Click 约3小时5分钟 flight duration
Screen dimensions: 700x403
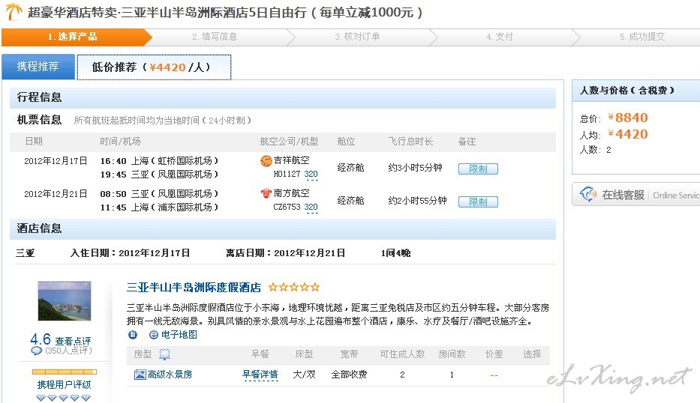coord(415,168)
